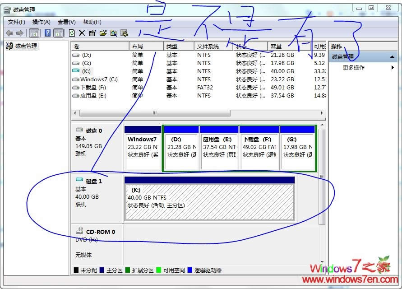This screenshot has width=402, height=289.
Task: Toggle the console tree pane icon
Action: (x=34, y=33)
